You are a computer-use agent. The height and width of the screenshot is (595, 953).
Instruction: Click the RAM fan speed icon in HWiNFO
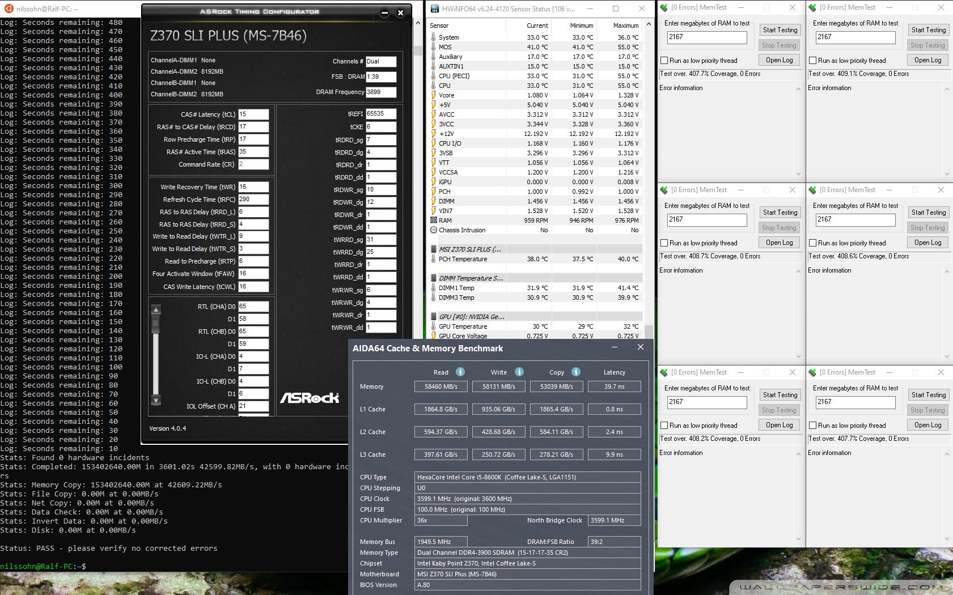click(x=434, y=220)
